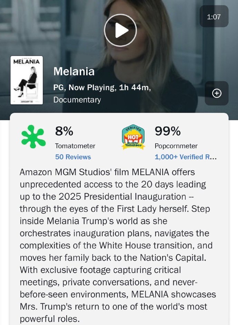Tap the 99% Popcornmeter score
Screen dimensions: 238x325
point(168,131)
